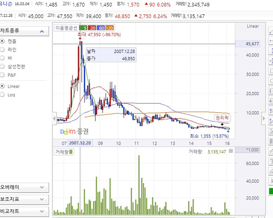
Task: Select the parallel lines tool
Action: (271, 151)
